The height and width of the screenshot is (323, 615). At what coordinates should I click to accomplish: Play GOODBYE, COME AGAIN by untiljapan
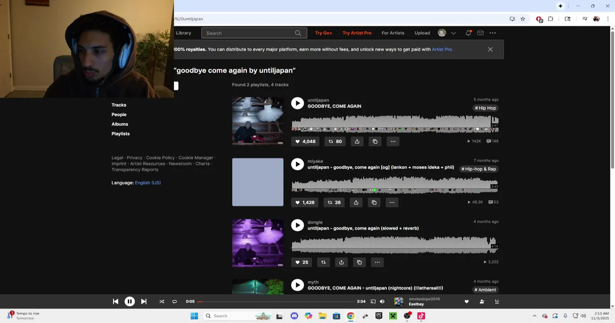pyautogui.click(x=297, y=103)
